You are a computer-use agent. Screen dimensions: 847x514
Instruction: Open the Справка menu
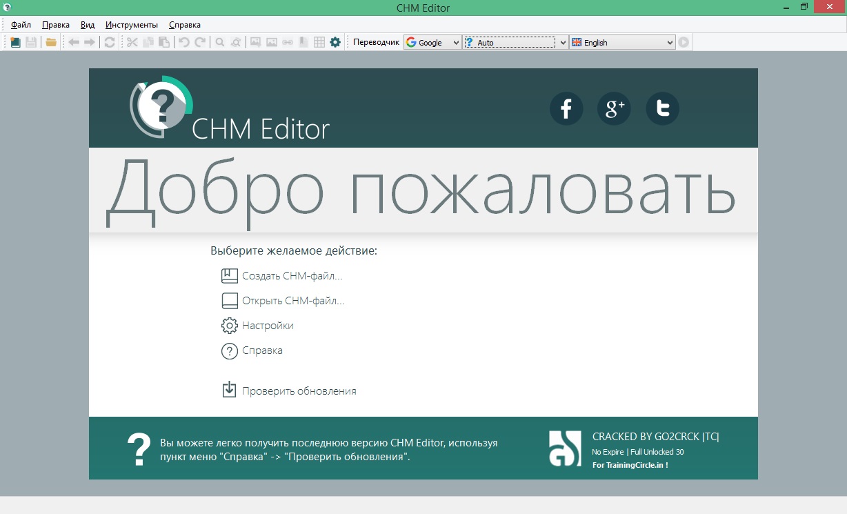click(185, 24)
